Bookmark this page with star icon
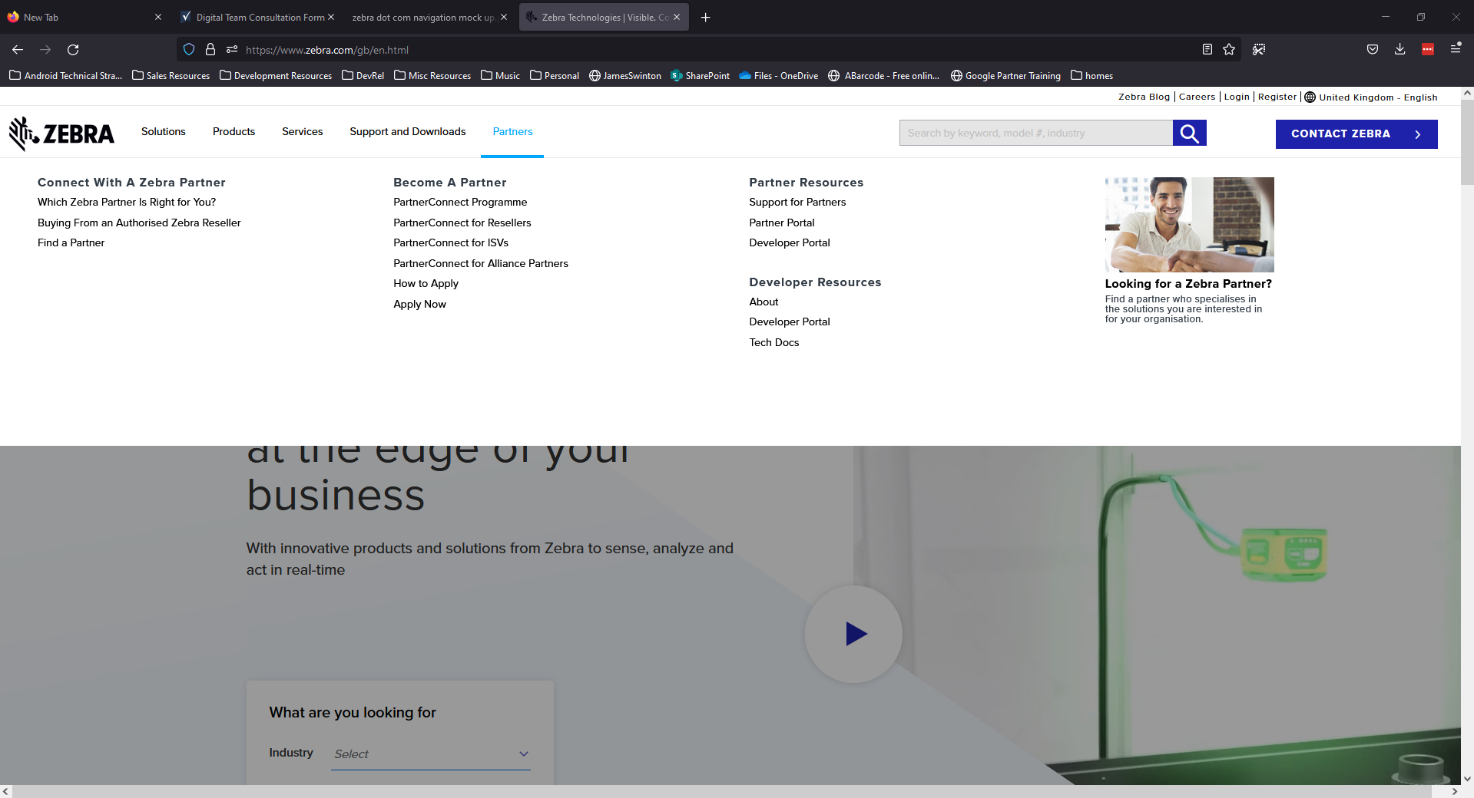 click(1229, 50)
